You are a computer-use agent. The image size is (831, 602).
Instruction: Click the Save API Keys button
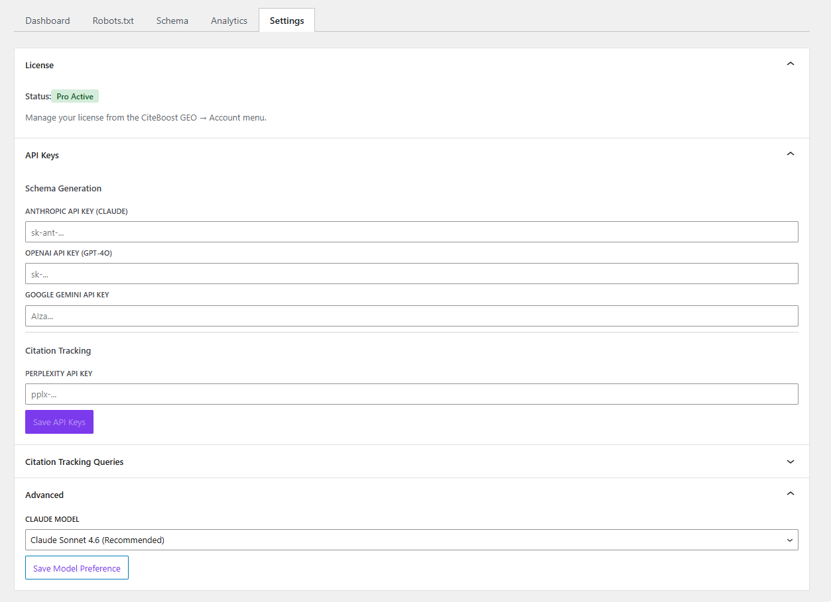[x=59, y=422]
